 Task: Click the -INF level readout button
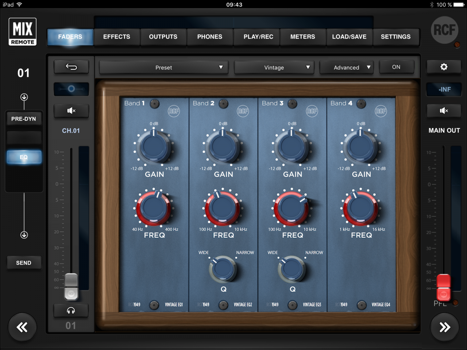click(444, 89)
